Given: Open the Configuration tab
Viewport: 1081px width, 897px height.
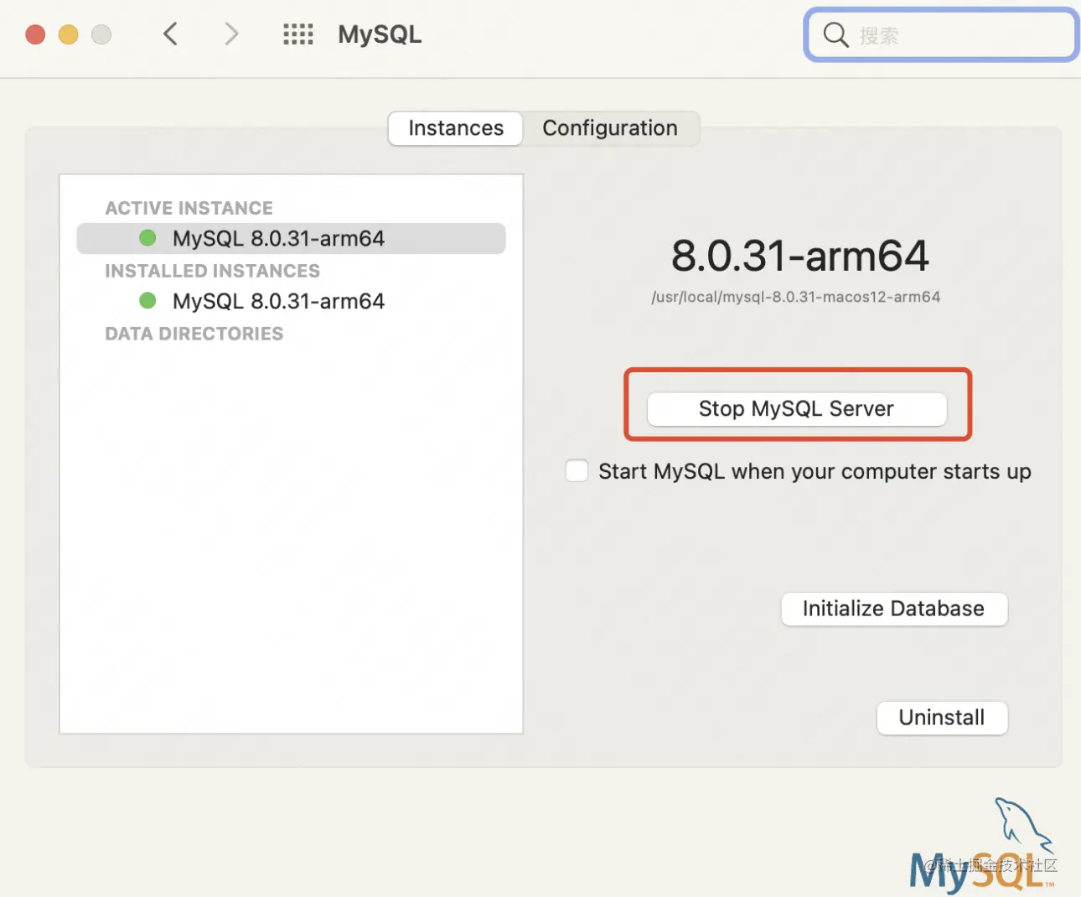Looking at the screenshot, I should tap(610, 128).
